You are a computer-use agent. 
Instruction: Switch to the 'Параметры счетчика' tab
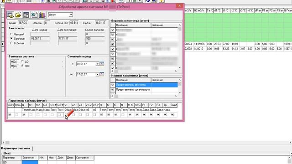click(x=16, y=149)
